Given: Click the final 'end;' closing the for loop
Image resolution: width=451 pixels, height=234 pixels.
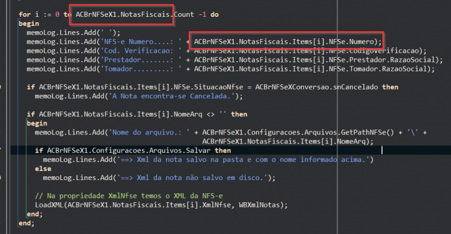Looking at the screenshot, I should point(26,223).
